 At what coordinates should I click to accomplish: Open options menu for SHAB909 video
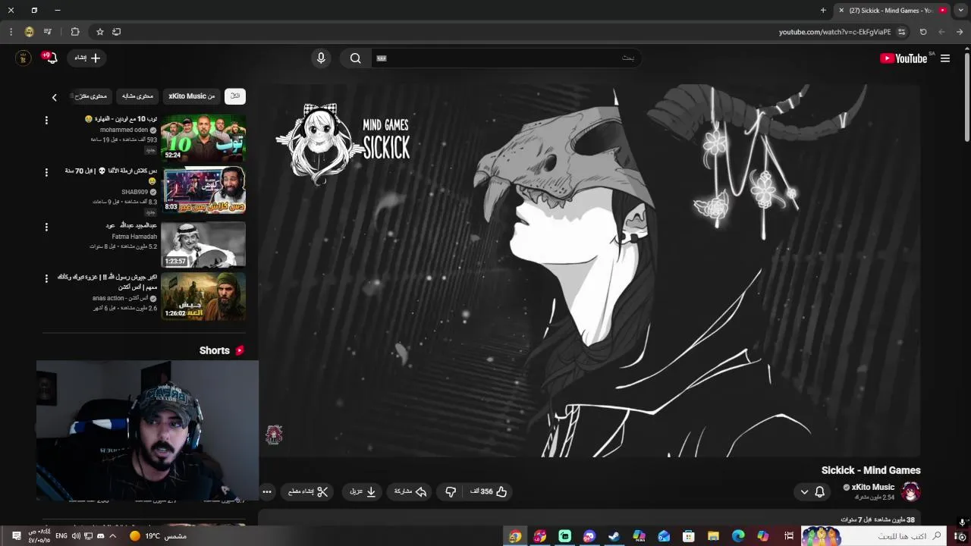46,173
